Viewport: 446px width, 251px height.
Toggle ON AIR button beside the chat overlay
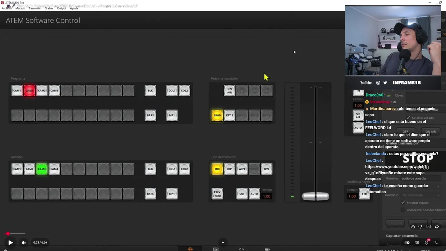[358, 115]
